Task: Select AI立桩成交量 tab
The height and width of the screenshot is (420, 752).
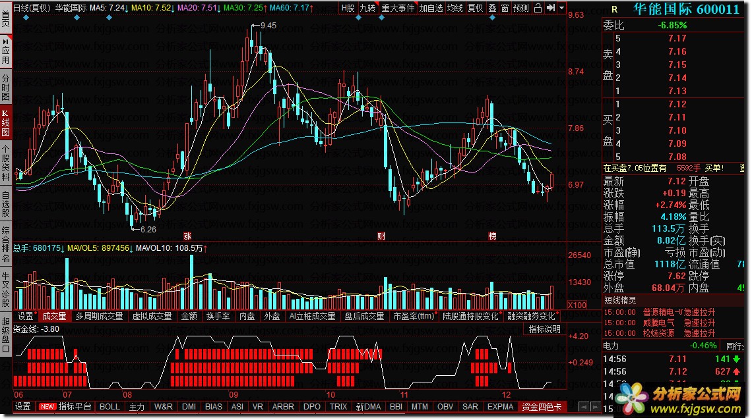Action: coord(312,316)
